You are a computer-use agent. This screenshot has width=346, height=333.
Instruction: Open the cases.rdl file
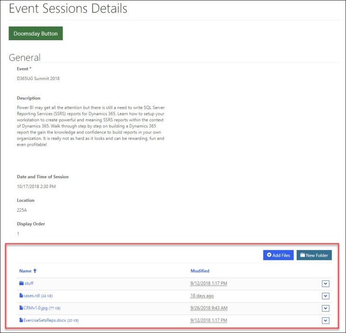32,296
